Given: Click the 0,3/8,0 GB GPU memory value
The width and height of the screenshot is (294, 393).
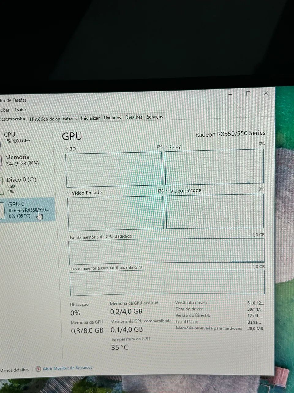Looking at the screenshot, I should tap(87, 330).
